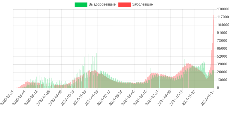231x117 pixels.
Task: Click the 2021-11-27 x-axis date label
Action: (189, 98)
